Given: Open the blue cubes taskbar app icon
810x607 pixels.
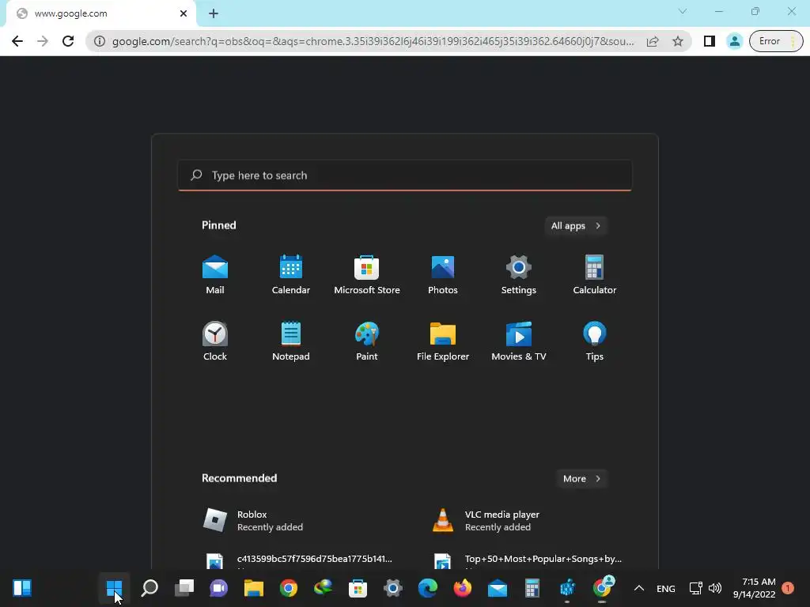Looking at the screenshot, I should pyautogui.click(x=567, y=588).
